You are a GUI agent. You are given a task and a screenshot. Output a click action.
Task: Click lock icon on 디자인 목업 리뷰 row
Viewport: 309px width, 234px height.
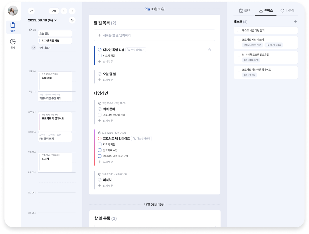pyautogui.click(x=209, y=50)
